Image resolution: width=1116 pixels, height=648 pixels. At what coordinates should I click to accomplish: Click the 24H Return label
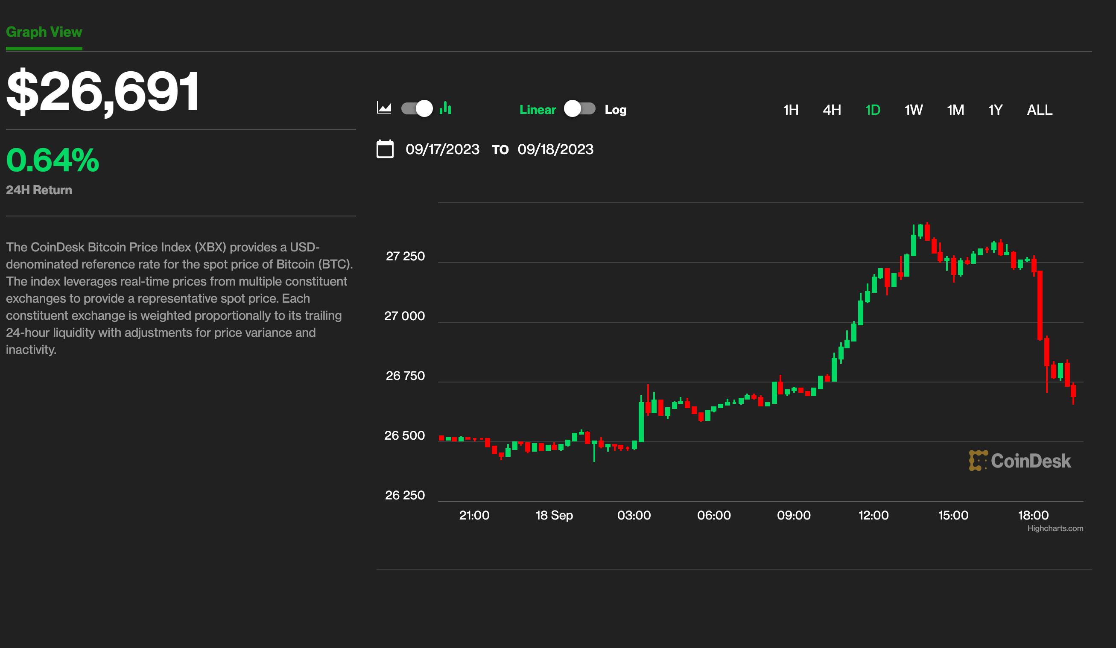pyautogui.click(x=39, y=190)
